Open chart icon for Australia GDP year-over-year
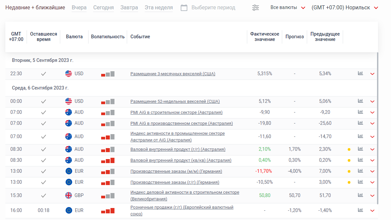The width and height of the screenshot is (391, 220). click(360, 149)
